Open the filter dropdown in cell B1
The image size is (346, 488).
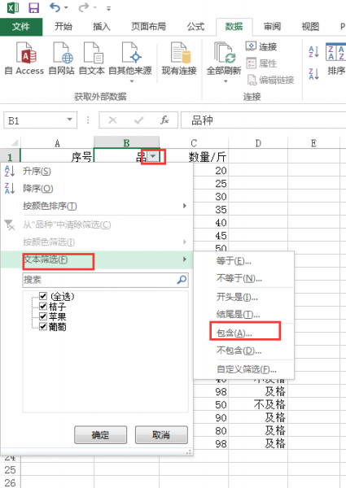(153, 156)
